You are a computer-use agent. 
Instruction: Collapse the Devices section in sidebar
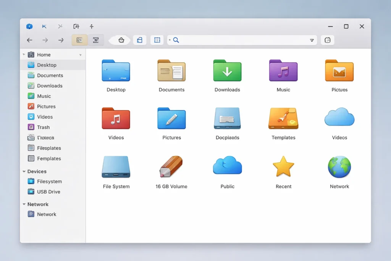24,172
